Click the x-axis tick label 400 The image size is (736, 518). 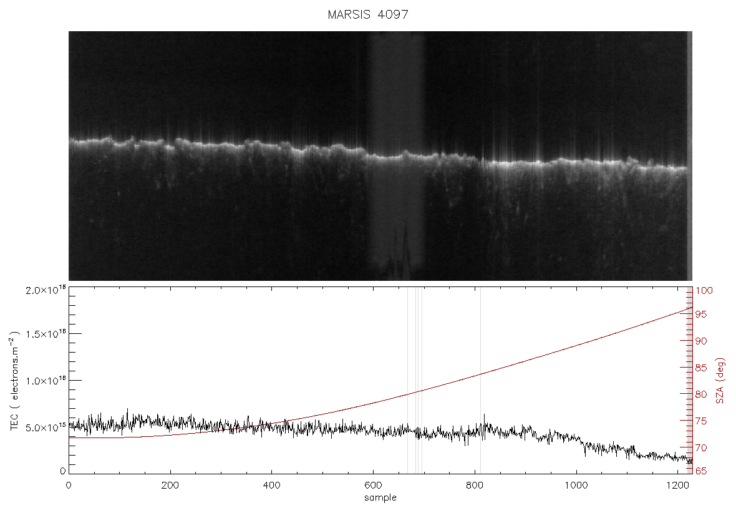point(271,485)
